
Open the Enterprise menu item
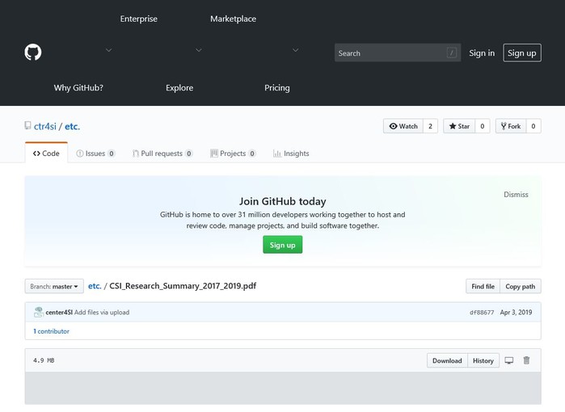point(139,19)
